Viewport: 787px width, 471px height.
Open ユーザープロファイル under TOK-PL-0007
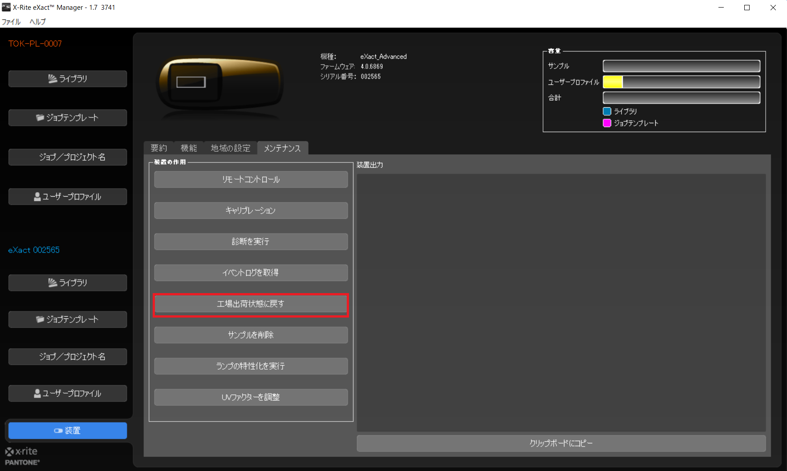pos(68,197)
